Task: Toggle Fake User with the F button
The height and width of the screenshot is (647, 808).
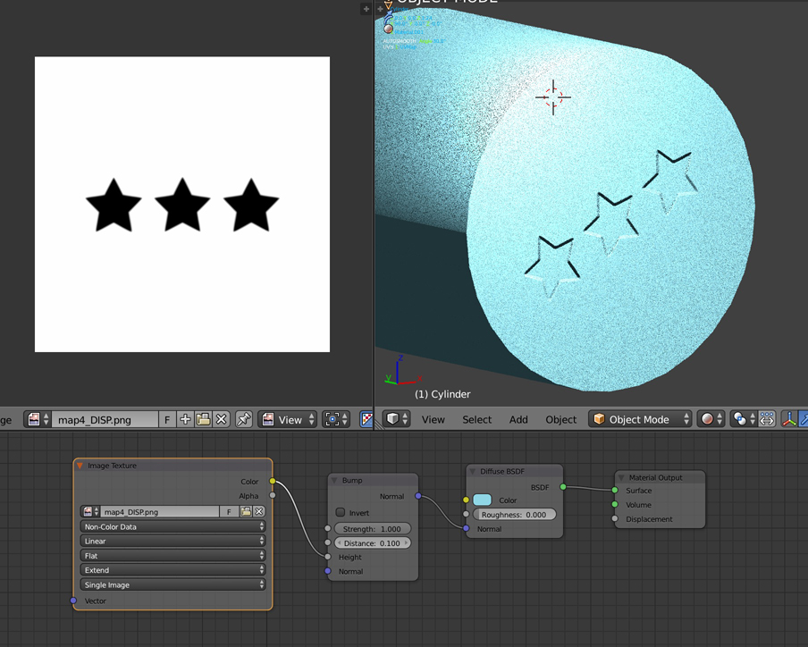Action: click(168, 419)
